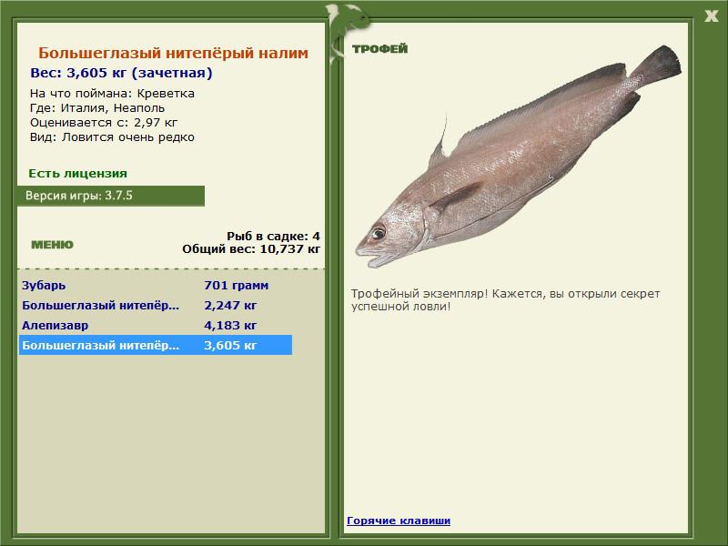The width and height of the screenshot is (728, 546).
Task: Click the 4,183 кг weight value
Action: [x=230, y=325]
